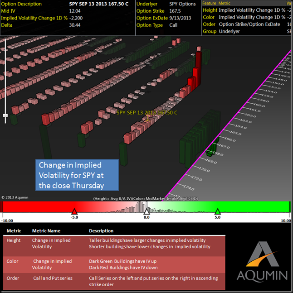Click the white 0.0 marker triangle

click(x=146, y=211)
